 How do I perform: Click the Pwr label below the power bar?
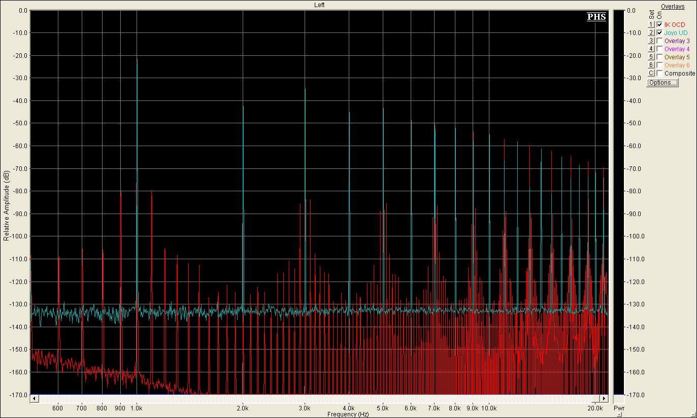tap(618, 408)
